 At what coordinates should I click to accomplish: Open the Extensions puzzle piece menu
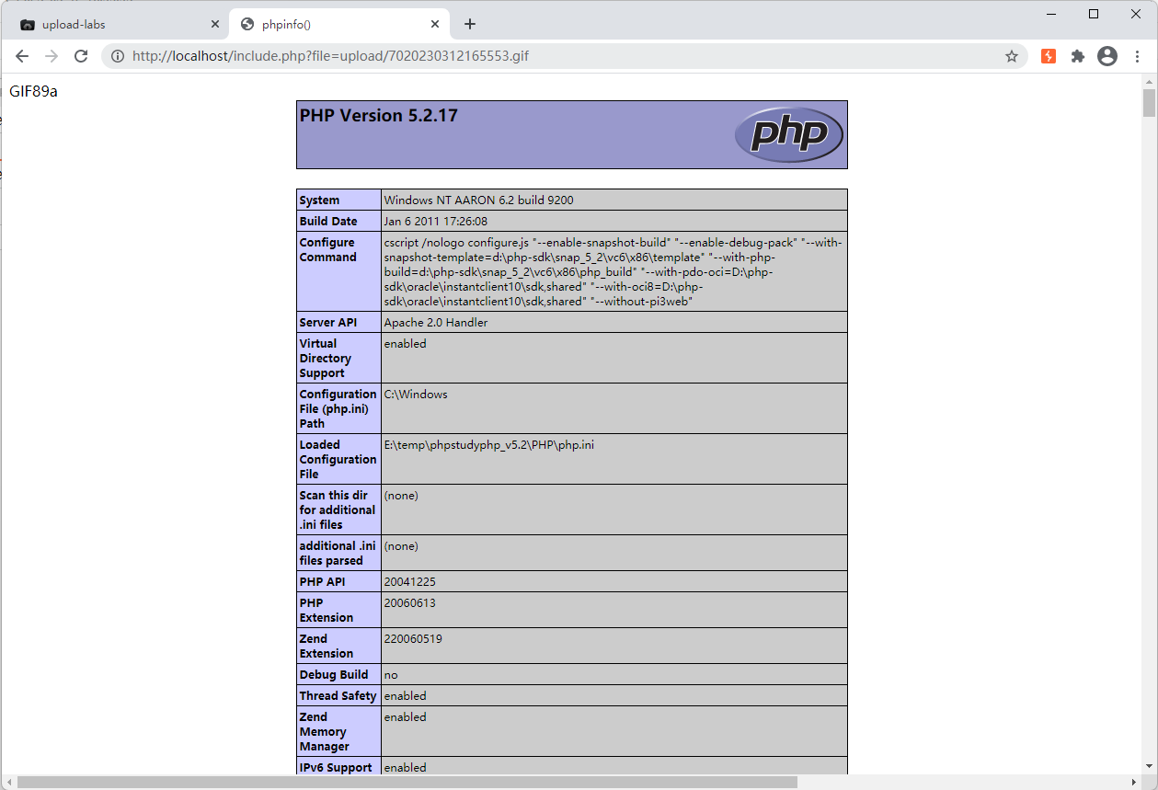[1078, 56]
